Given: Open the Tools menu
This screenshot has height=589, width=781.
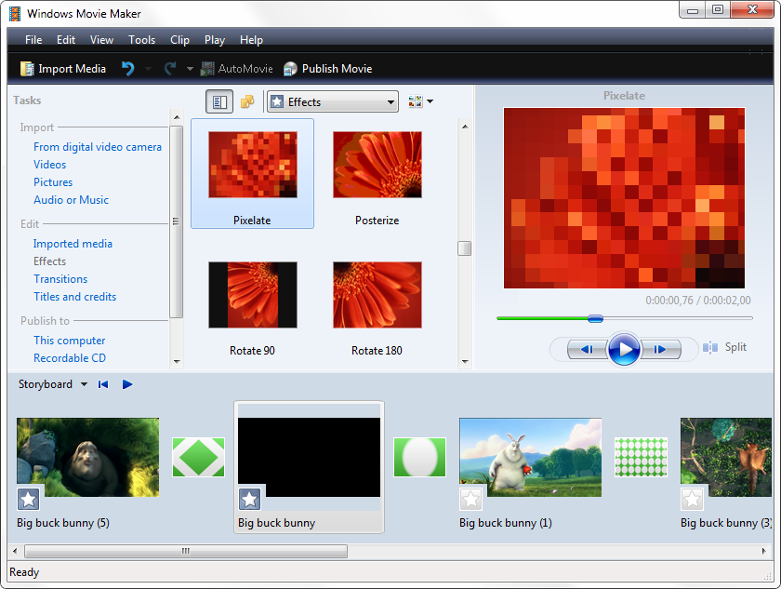Looking at the screenshot, I should (x=142, y=40).
